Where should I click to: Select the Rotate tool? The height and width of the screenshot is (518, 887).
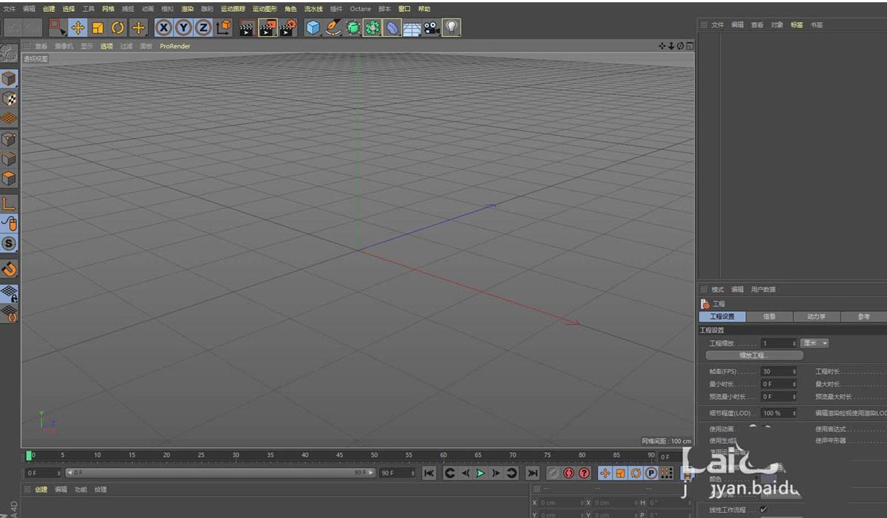point(118,28)
